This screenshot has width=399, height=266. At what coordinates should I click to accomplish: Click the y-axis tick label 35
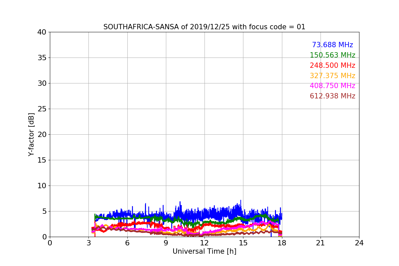point(42,58)
